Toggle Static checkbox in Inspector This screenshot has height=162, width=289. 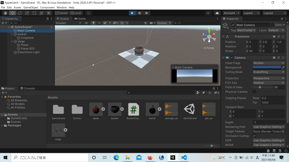pyautogui.click(x=272, y=25)
